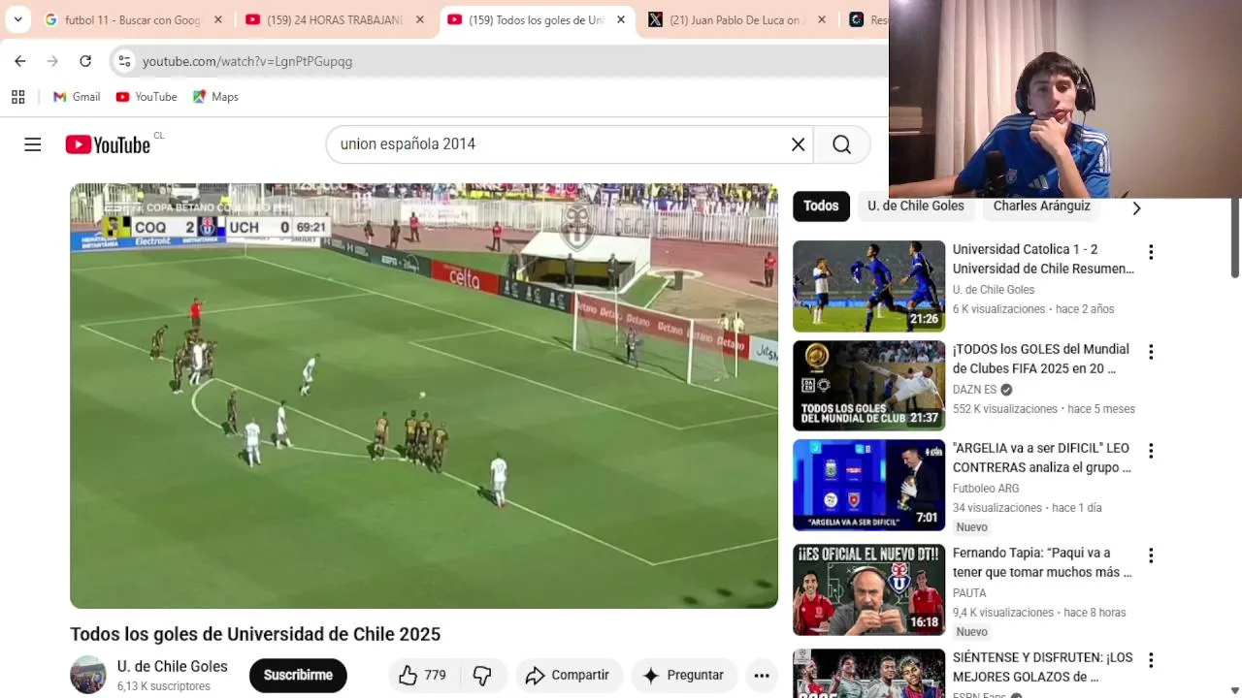
Task: Open the Maps bookmark
Action: (x=215, y=97)
